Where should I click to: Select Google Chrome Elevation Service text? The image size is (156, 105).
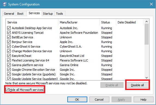(x=33, y=70)
